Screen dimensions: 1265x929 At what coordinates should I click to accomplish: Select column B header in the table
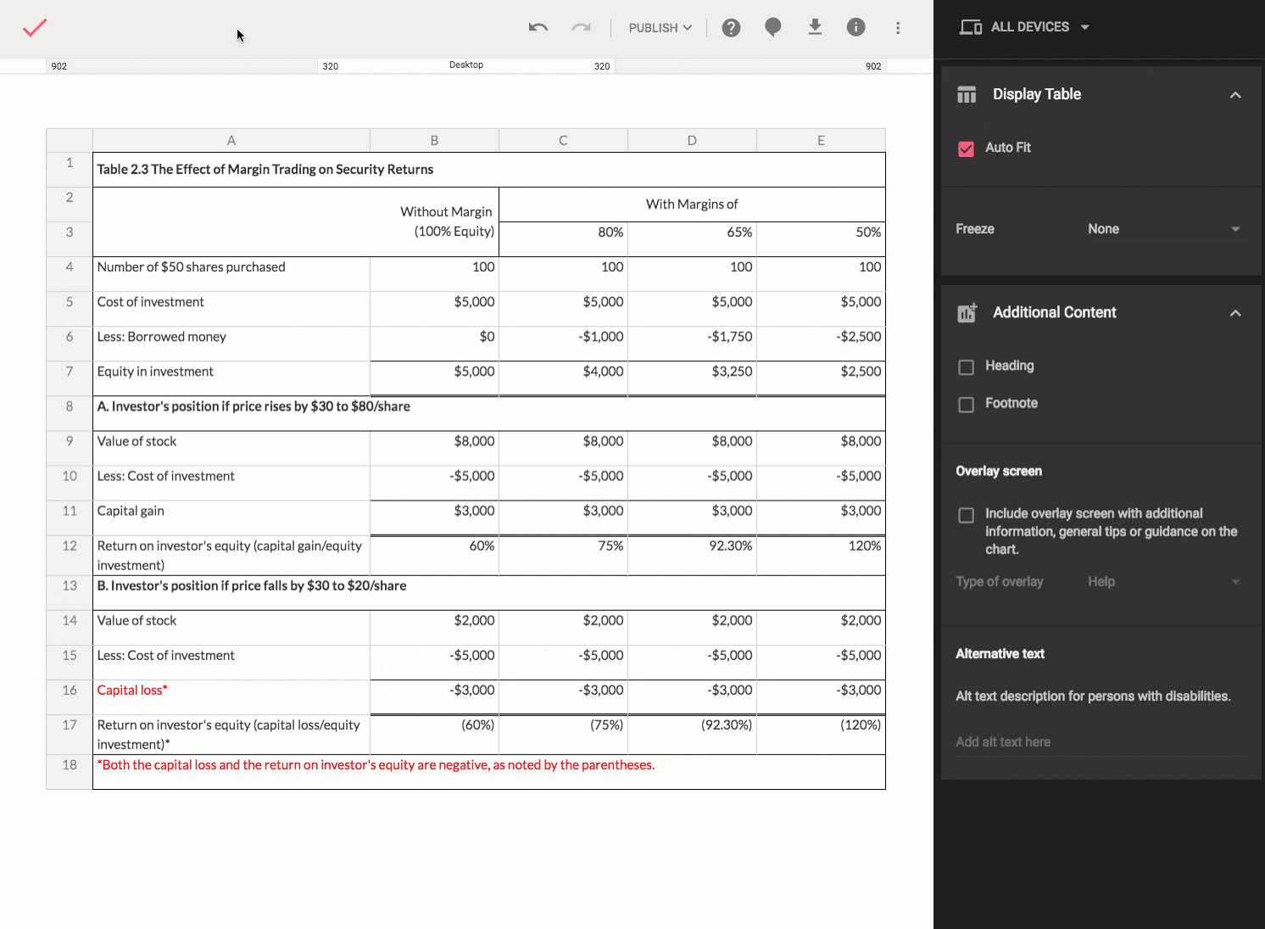click(x=434, y=141)
